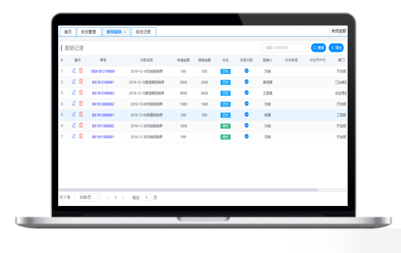Click the 8000 application amount in row 3
The height and width of the screenshot is (253, 401).
[x=184, y=93]
